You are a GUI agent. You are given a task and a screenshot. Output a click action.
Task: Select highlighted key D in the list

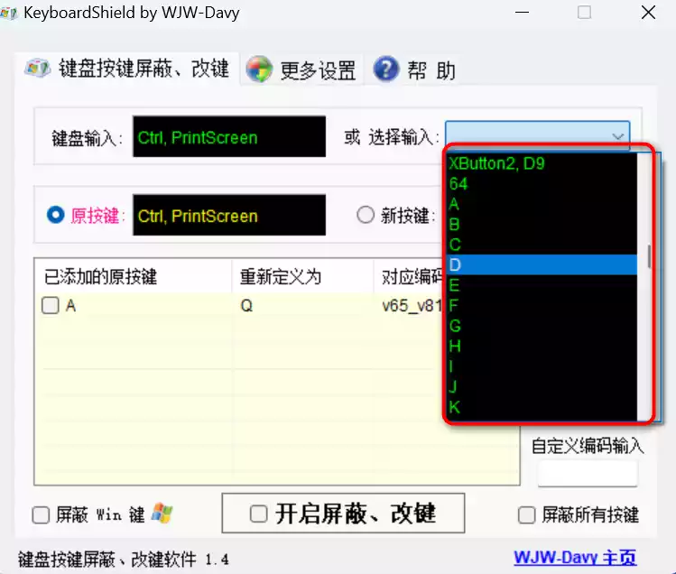(542, 264)
